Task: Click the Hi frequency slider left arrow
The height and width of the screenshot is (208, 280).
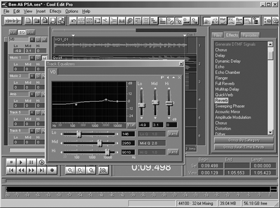Action: click(x=61, y=152)
